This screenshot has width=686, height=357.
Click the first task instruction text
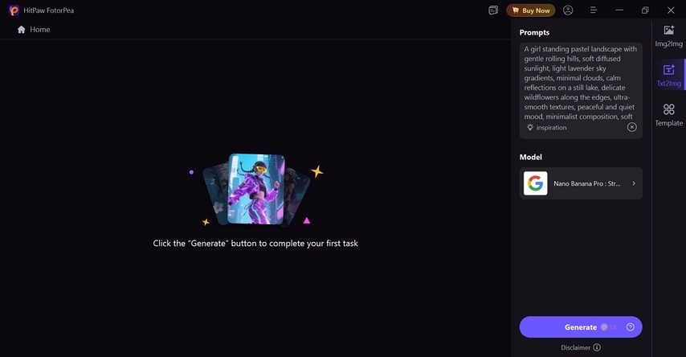255,243
